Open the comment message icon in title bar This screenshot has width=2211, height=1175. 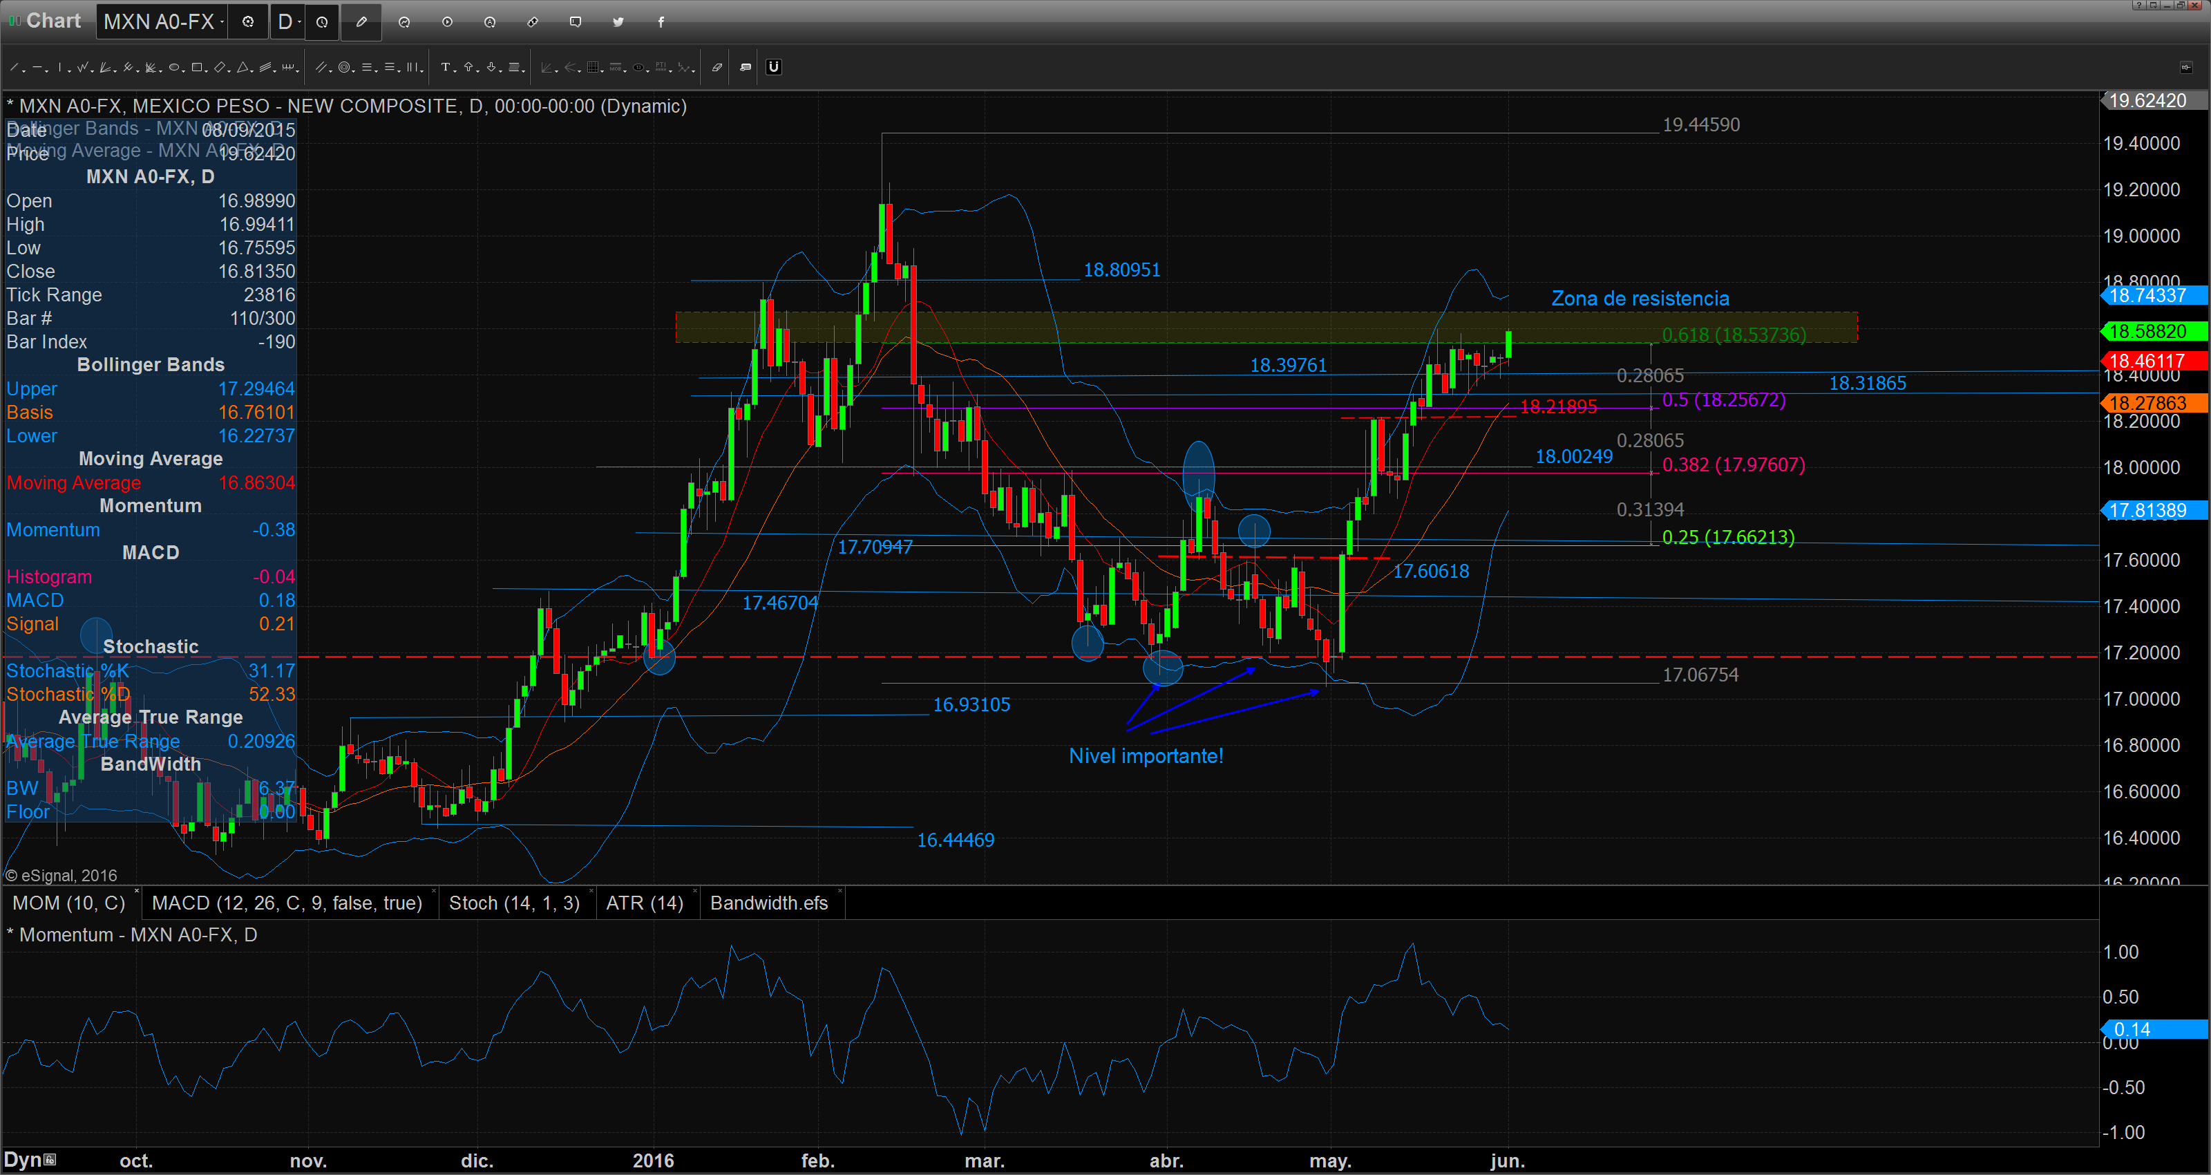coord(576,22)
